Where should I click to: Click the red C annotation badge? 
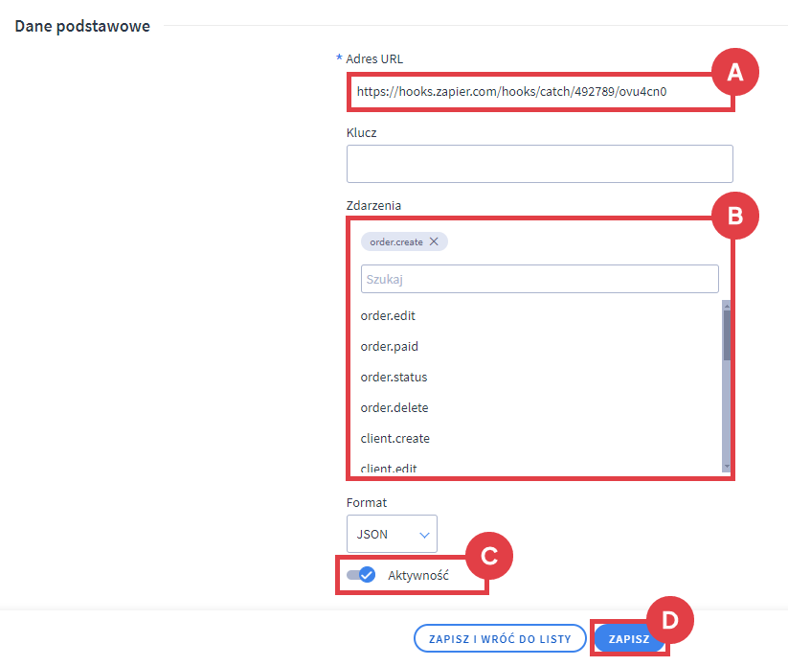pos(488,557)
